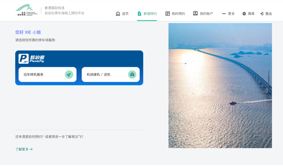Image resolution: width=283 pixels, height=166 pixels.
Task: Choose the 泊车转机服务 card
Action: pyautogui.click(x=47, y=74)
